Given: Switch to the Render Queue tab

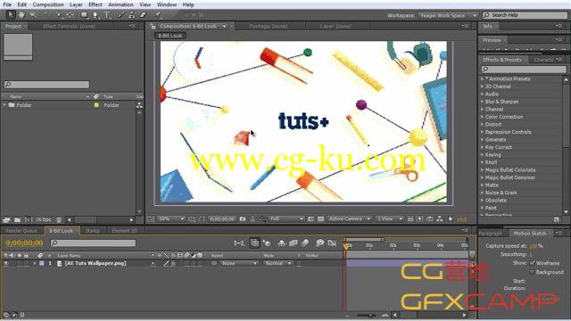Looking at the screenshot, I should pos(21,231).
